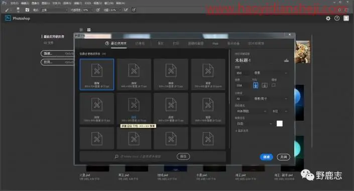Click the search icon in options bar

coord(339,10)
